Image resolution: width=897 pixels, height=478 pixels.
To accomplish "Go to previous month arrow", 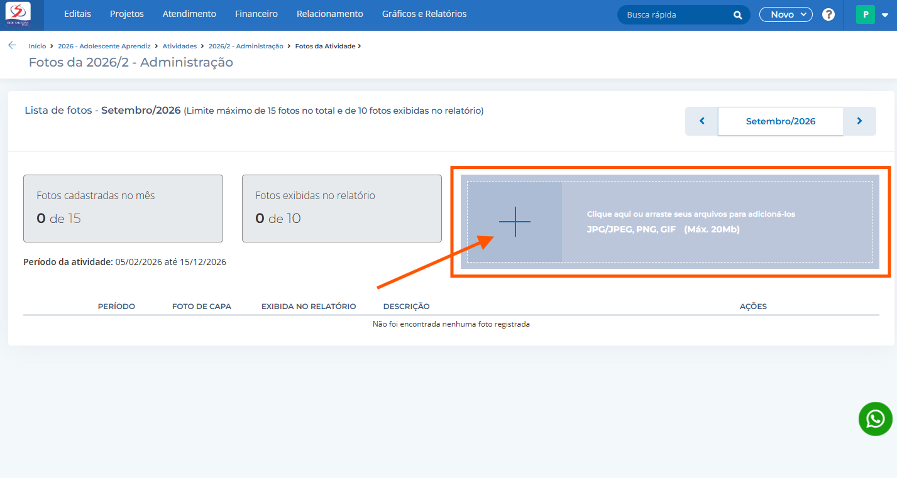I will (702, 121).
